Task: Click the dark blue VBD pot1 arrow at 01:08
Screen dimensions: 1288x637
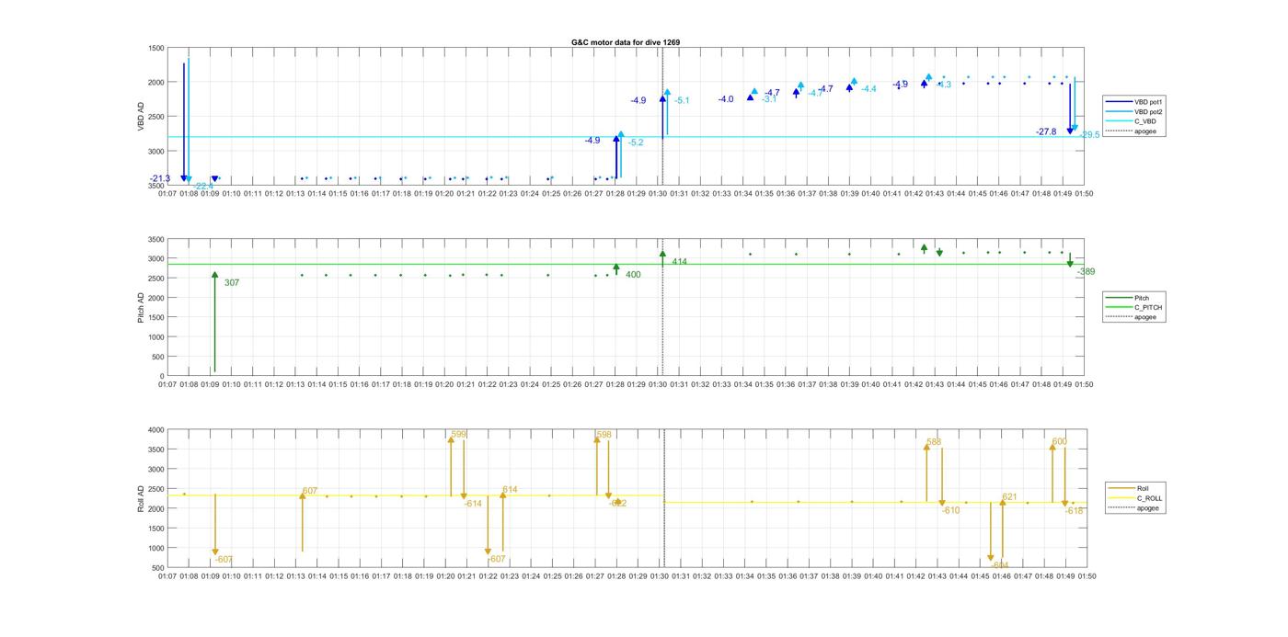Action: 184,122
